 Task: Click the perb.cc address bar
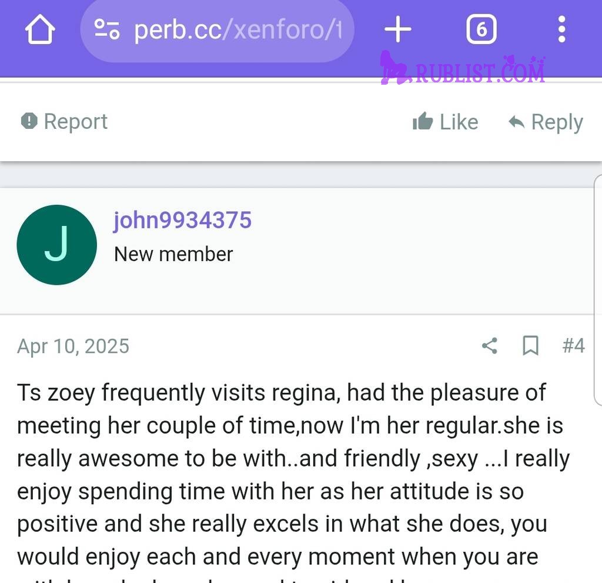(218, 30)
